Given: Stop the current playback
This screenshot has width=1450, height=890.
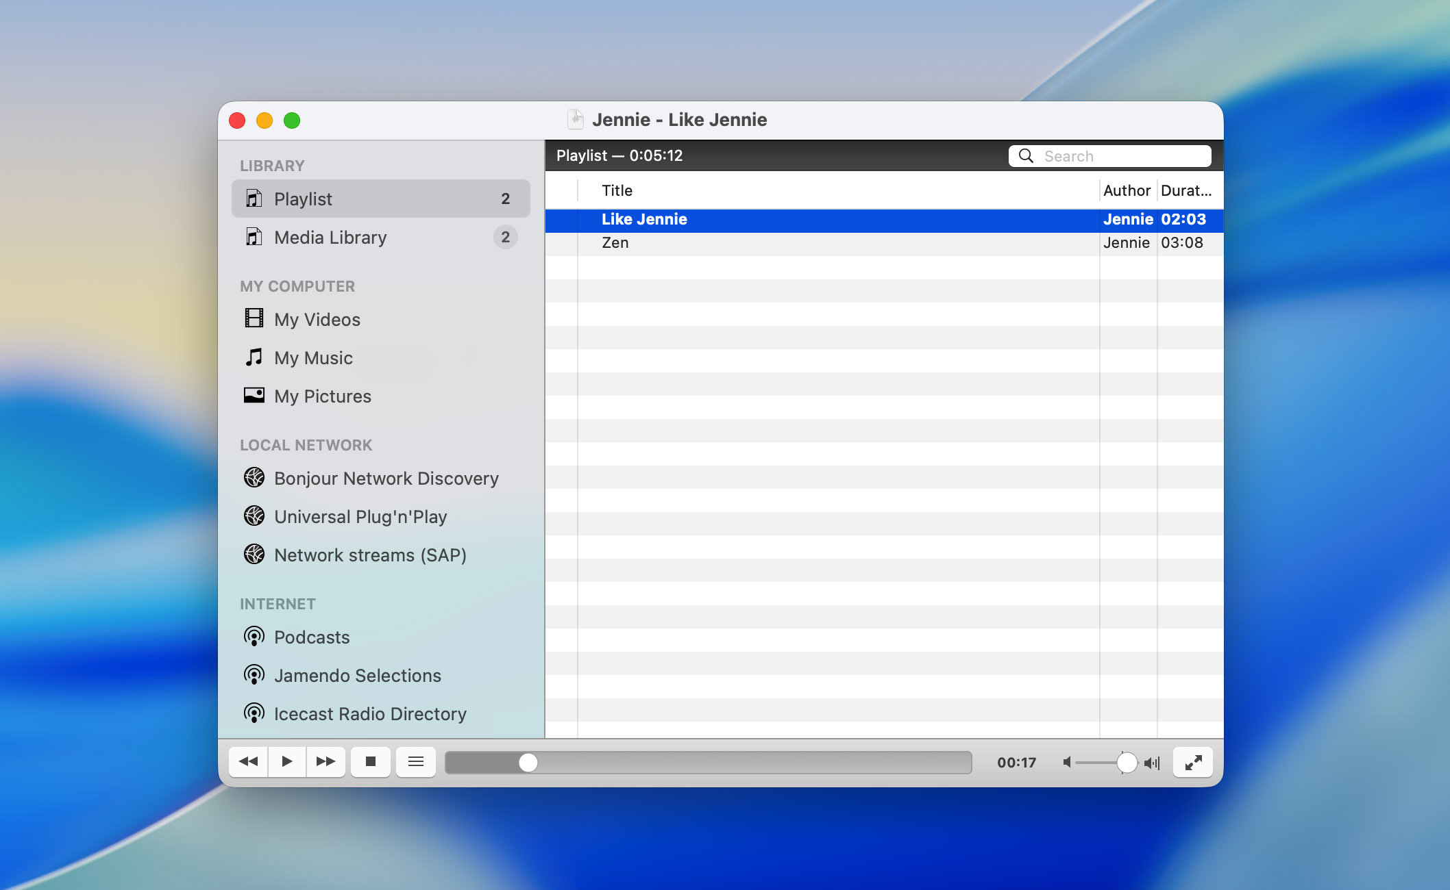Looking at the screenshot, I should click(x=371, y=761).
